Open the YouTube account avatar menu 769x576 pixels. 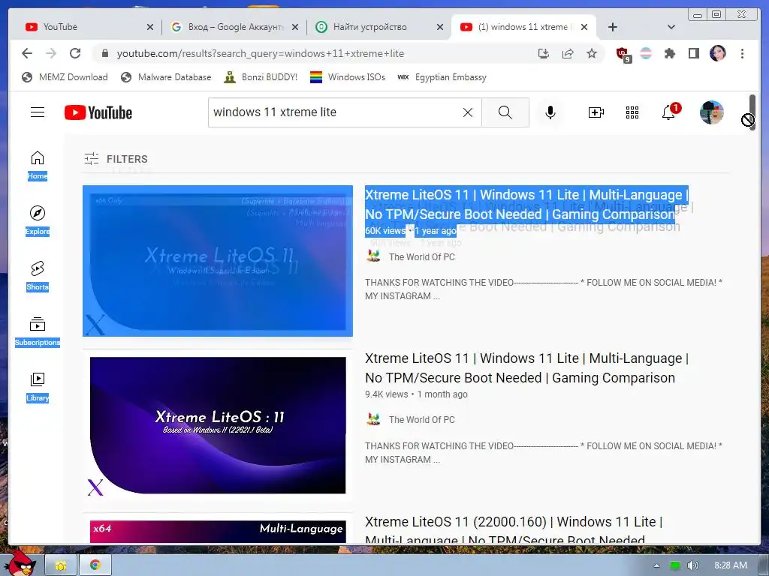[x=712, y=112]
